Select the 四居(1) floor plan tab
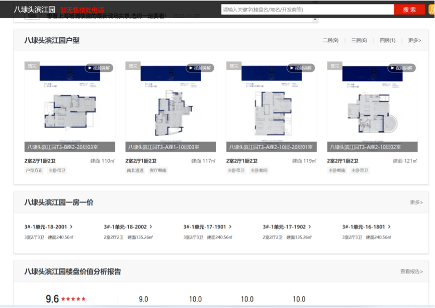 click(x=387, y=40)
